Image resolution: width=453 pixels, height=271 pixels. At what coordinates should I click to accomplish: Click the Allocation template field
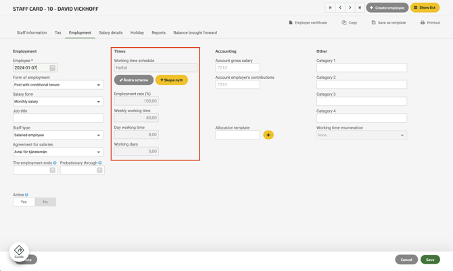237,135
